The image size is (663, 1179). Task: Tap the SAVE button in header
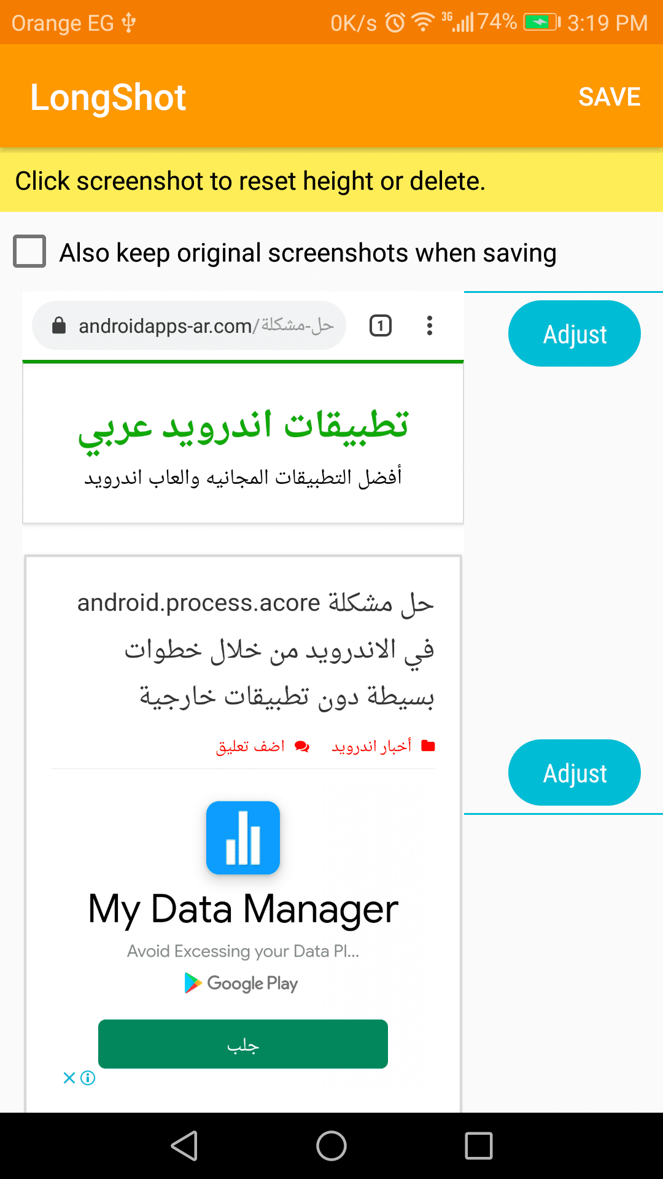[609, 97]
